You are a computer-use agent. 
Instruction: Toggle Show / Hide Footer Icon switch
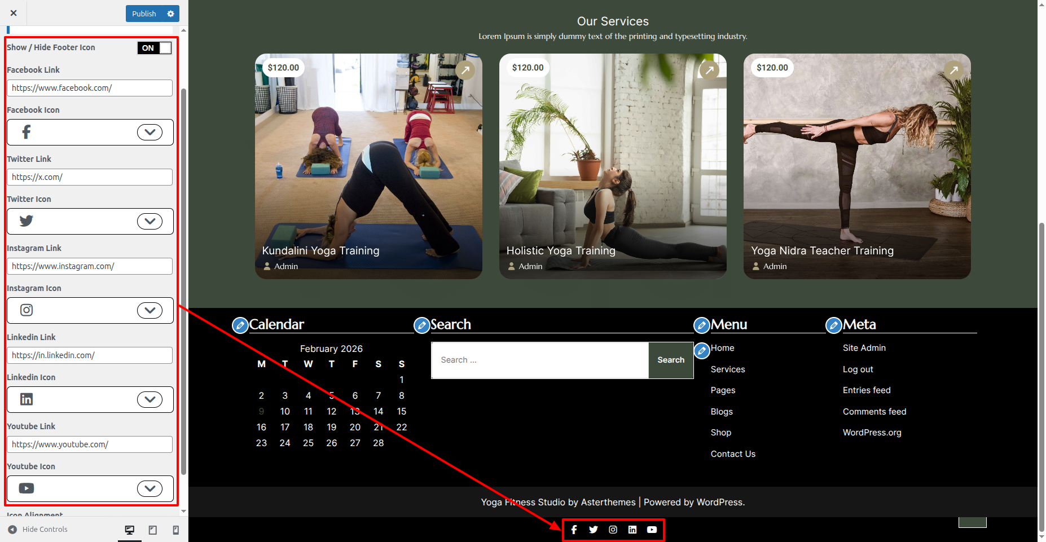154,48
